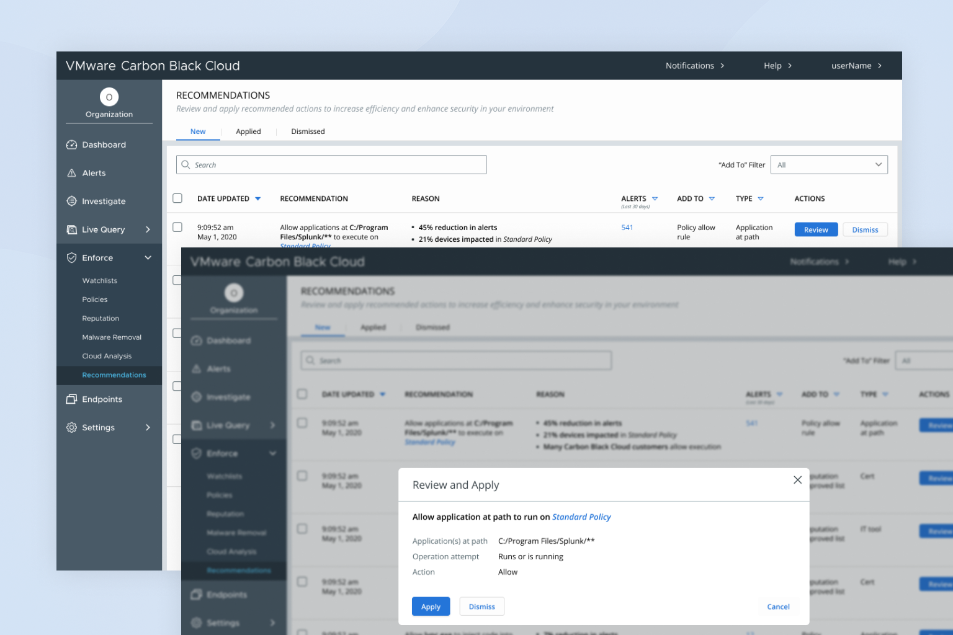The width and height of the screenshot is (953, 635).
Task: Click the blurred Endpoints icon in the front window
Action: (197, 595)
